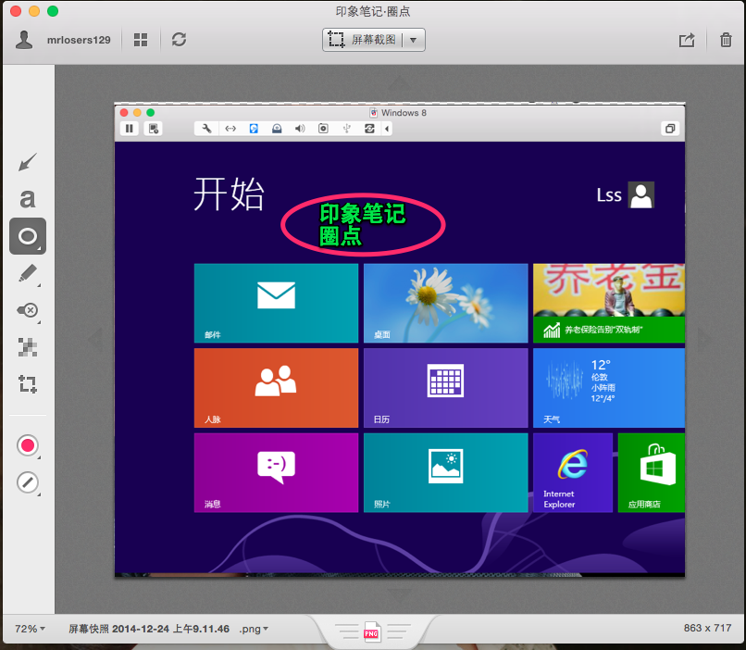Click the trash delete icon
Screen dimensions: 746x650
coord(726,40)
